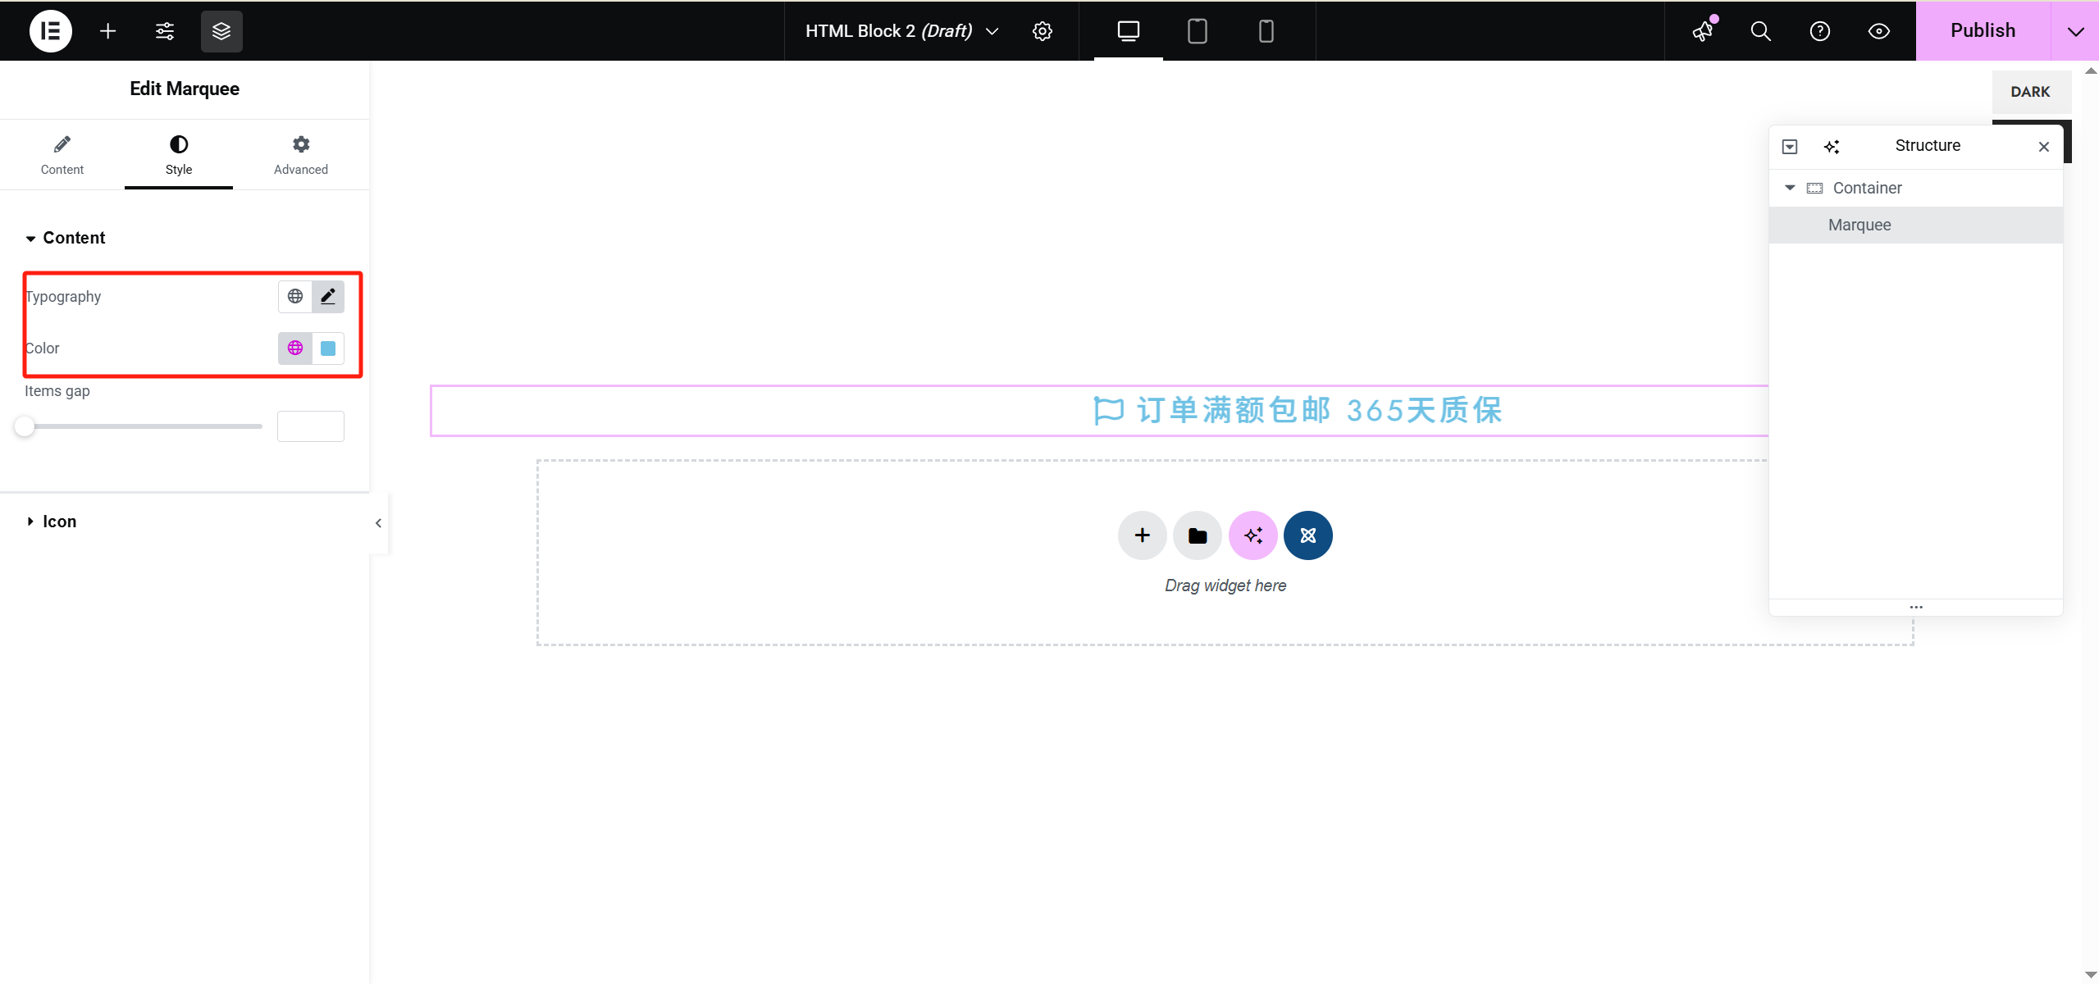Click the Add Element plus icon in top bar
The width and height of the screenshot is (2099, 984).
coord(107,30)
